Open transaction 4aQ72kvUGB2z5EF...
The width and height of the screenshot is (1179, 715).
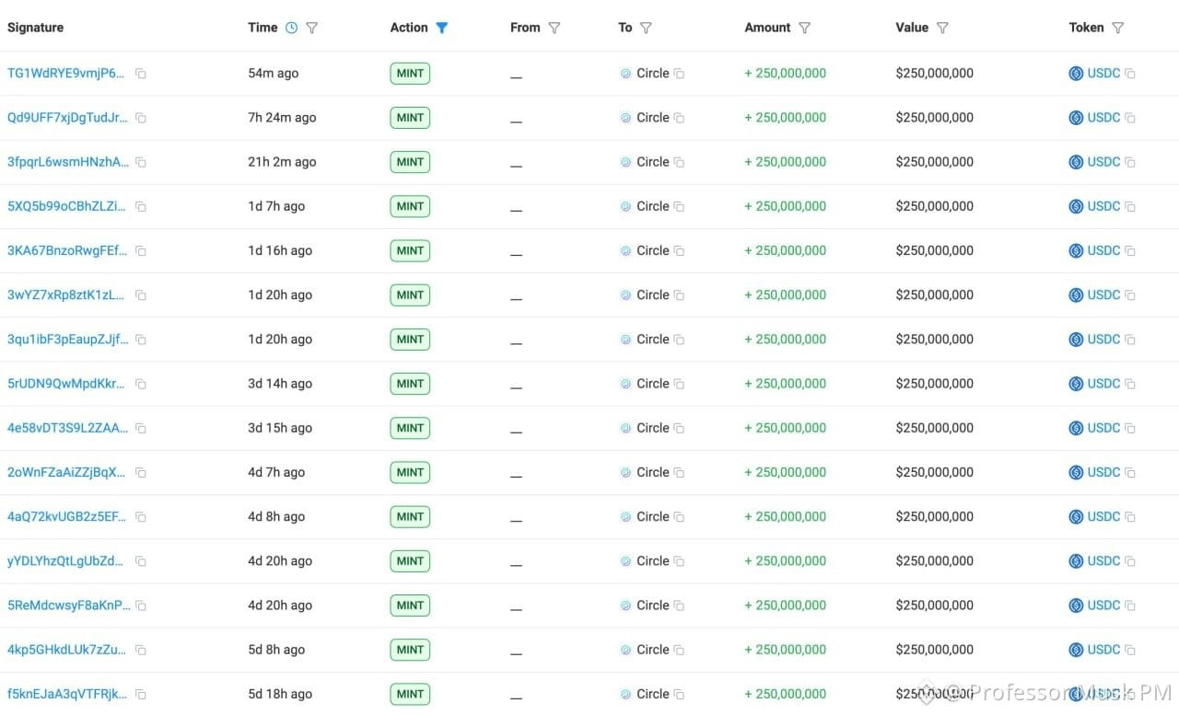tap(67, 516)
